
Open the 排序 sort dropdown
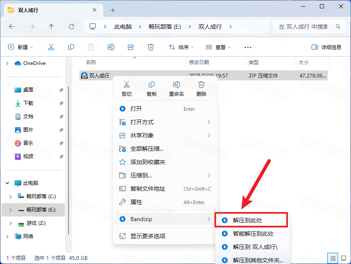(x=181, y=47)
